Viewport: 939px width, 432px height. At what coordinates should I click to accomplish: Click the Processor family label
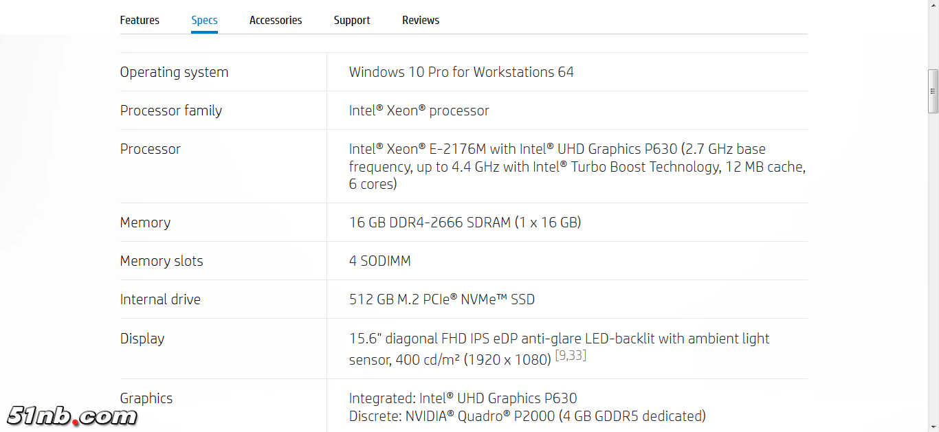click(x=170, y=111)
